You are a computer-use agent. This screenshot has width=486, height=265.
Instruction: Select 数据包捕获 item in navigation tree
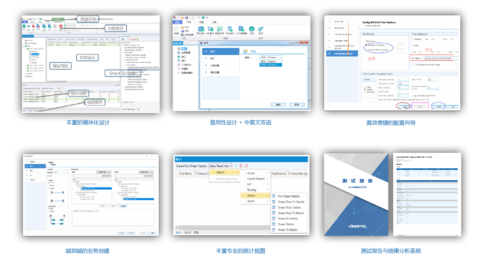(x=185, y=72)
